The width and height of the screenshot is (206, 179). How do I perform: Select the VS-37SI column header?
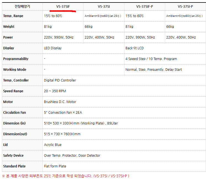pos(104,6)
